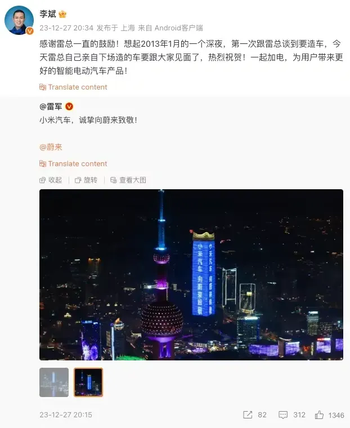The height and width of the screenshot is (428, 350).
Task: Open the @雷军 profile link
Action: (x=51, y=106)
